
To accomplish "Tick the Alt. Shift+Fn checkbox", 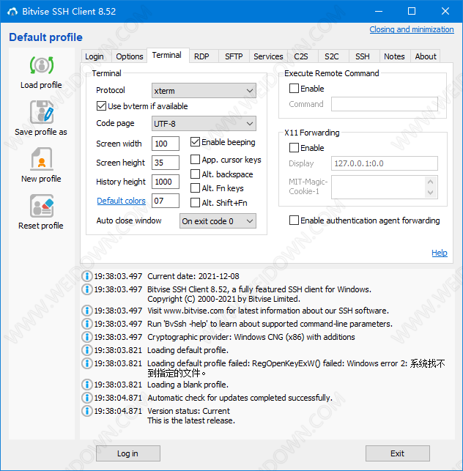I will [x=196, y=203].
